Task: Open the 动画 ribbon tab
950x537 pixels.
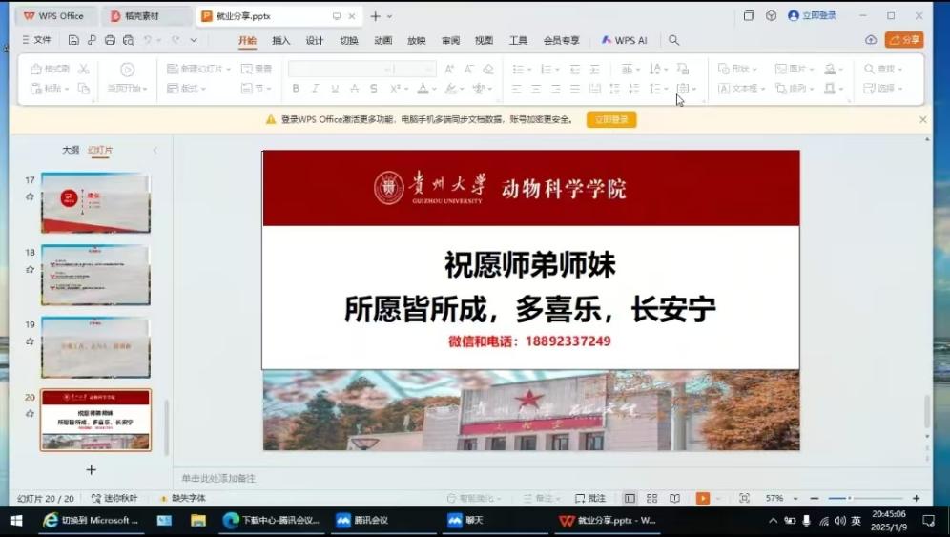Action: (x=382, y=40)
